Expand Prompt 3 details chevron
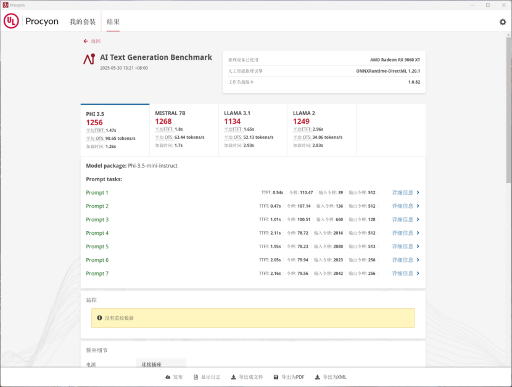The height and width of the screenshot is (387, 512). pos(418,219)
